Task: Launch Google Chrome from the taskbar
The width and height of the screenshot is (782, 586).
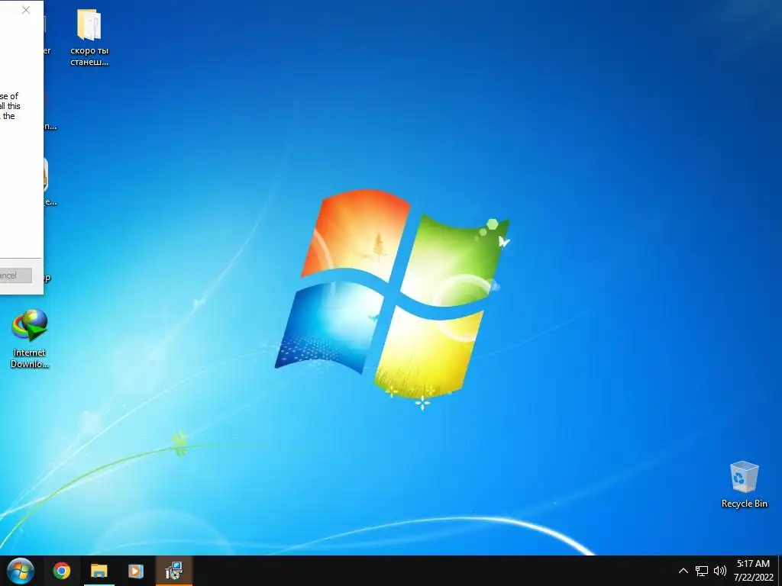Action: 62,571
